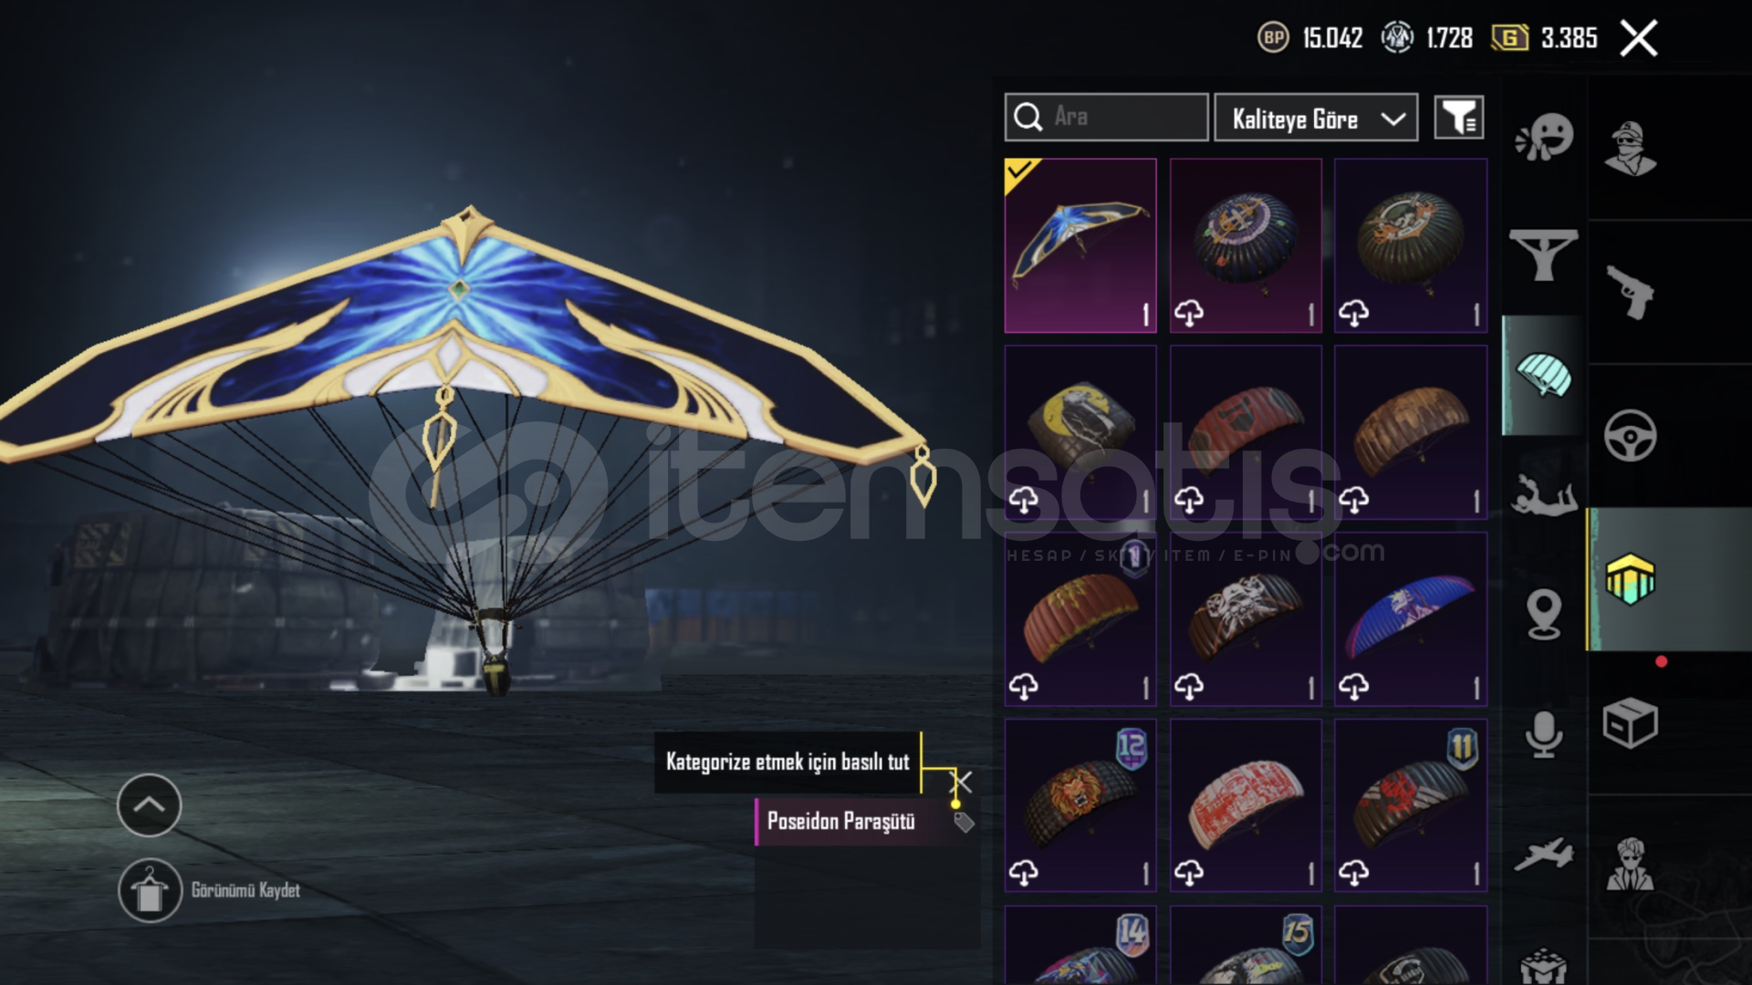
Task: Select the lion parachute numbered 12
Action: coord(1080,805)
